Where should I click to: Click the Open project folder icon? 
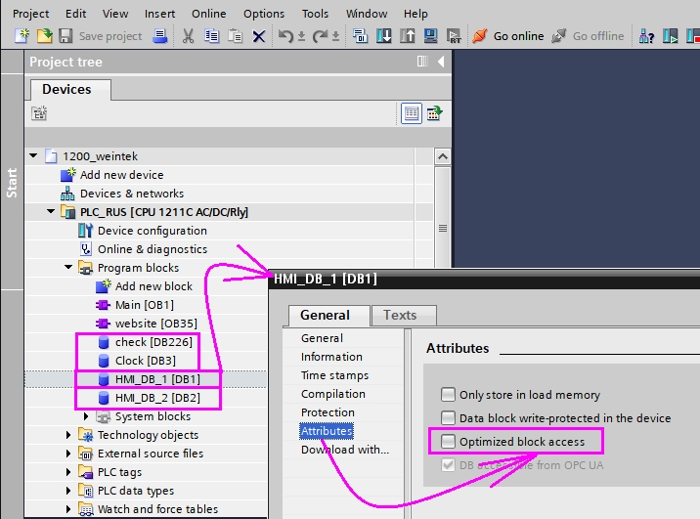point(44,36)
